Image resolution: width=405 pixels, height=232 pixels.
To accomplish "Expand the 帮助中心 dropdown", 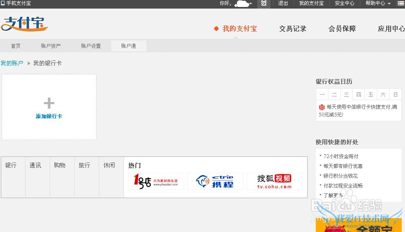I will point(389,4).
